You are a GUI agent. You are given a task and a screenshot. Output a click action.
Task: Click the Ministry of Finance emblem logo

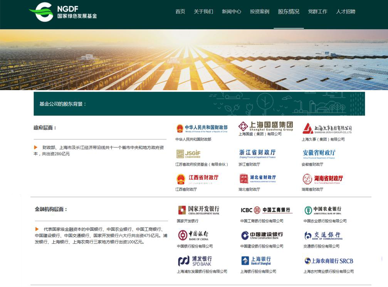tap(202, 128)
